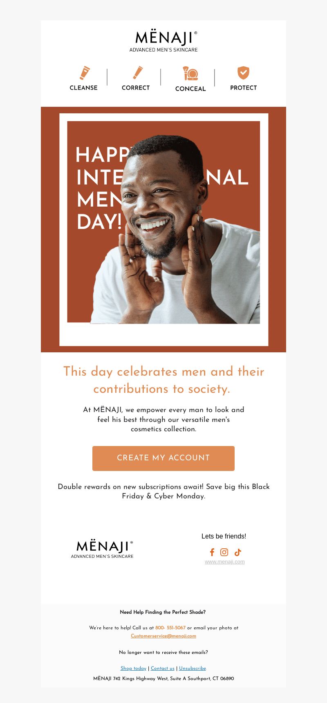Open the Instagram icon link
The width and height of the screenshot is (327, 703).
224,552
